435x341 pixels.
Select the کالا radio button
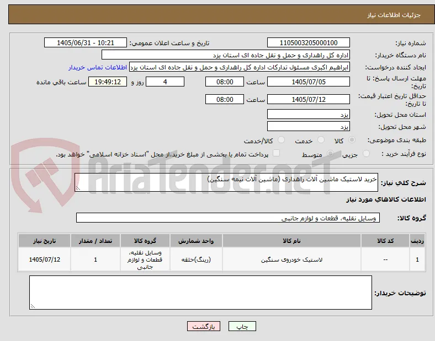[352, 140]
